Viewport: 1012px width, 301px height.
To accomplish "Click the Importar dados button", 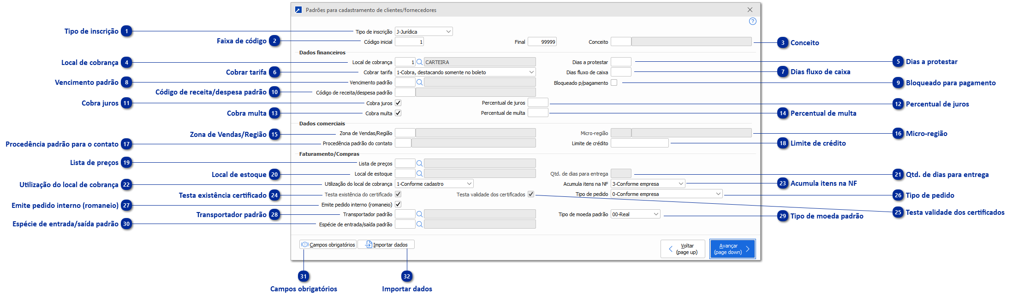I will click(386, 245).
